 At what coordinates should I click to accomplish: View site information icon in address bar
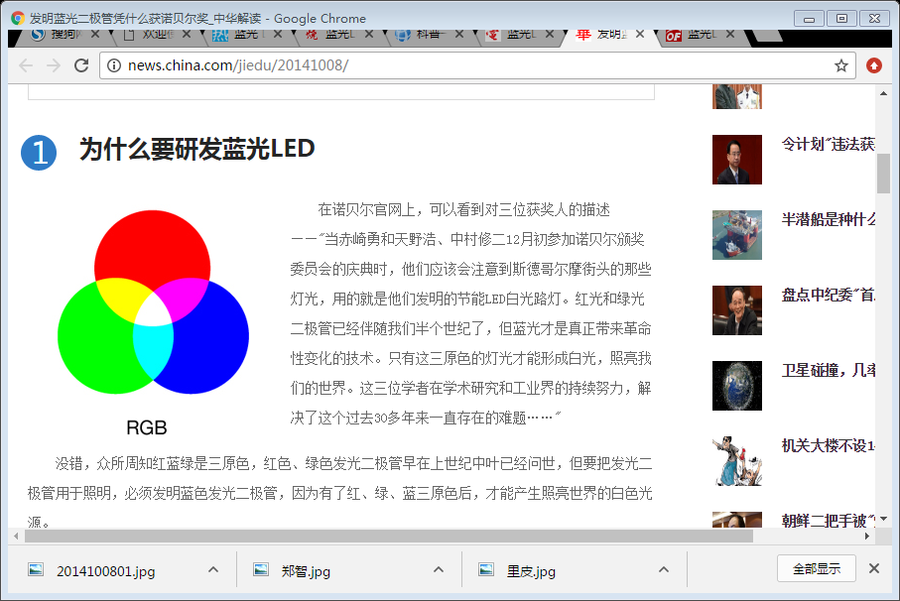114,65
